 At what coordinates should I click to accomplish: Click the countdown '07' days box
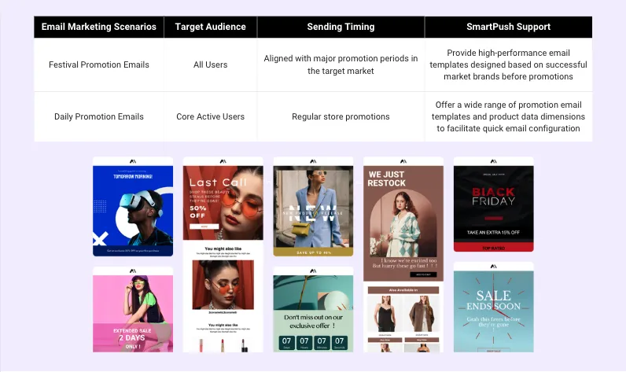tap(286, 342)
